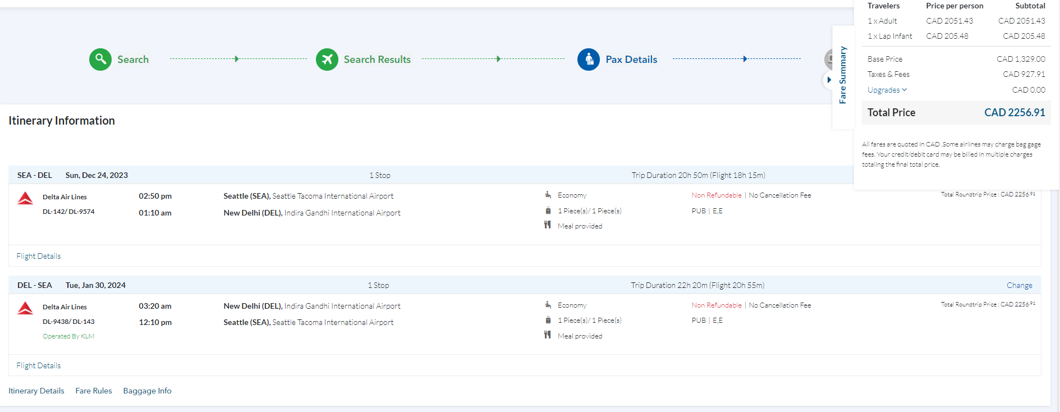Click the vertical Fare Summary side tab
Image resolution: width=1060 pixels, height=412 pixels.
(842, 75)
